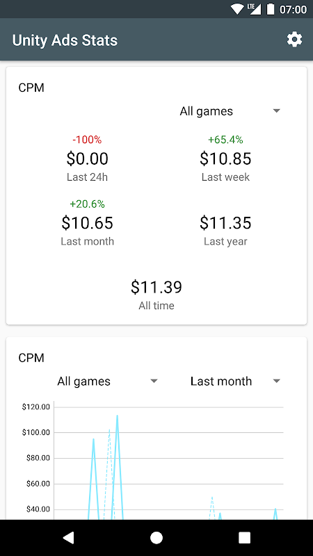This screenshot has height=556, width=313.
Task: Tap the Android home circle button
Action: (156, 537)
